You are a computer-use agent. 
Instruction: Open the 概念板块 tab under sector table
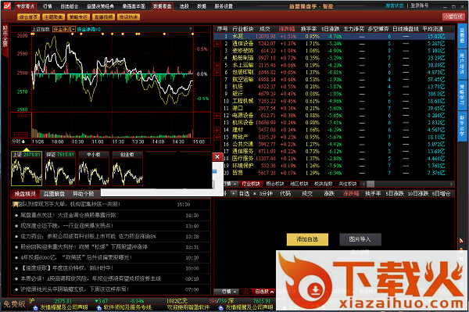point(275,184)
